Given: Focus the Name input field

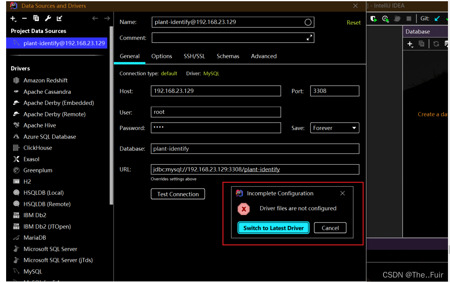Looking at the screenshot, I should point(233,22).
